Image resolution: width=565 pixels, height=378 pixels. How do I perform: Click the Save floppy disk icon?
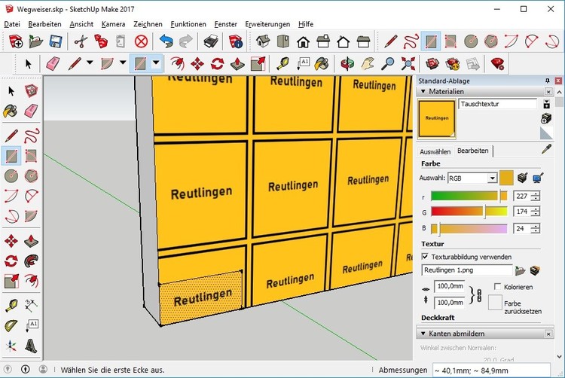click(x=56, y=41)
